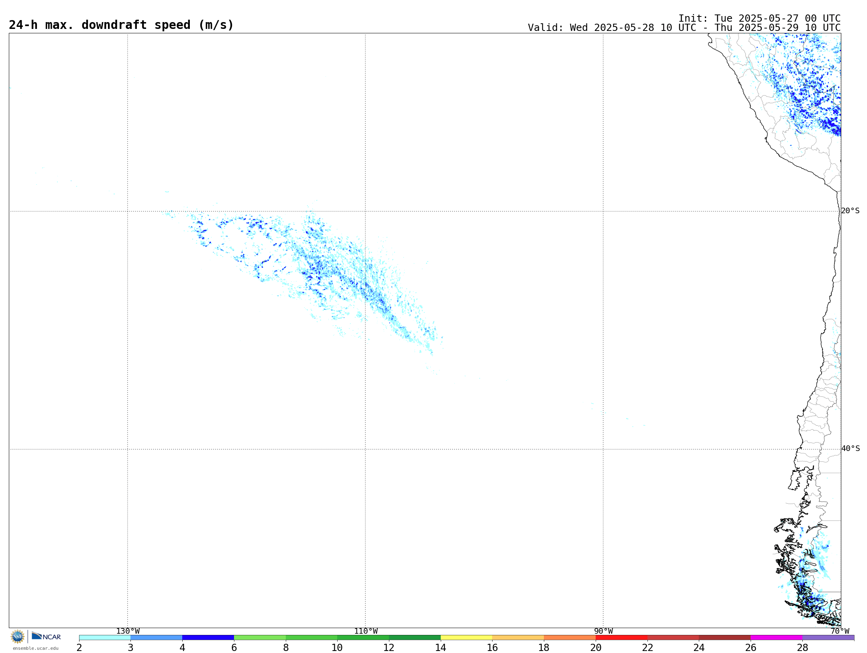Click the light green 6-8 m/s swatch
Viewport: 867px width, 653px height.
pyautogui.click(x=260, y=638)
